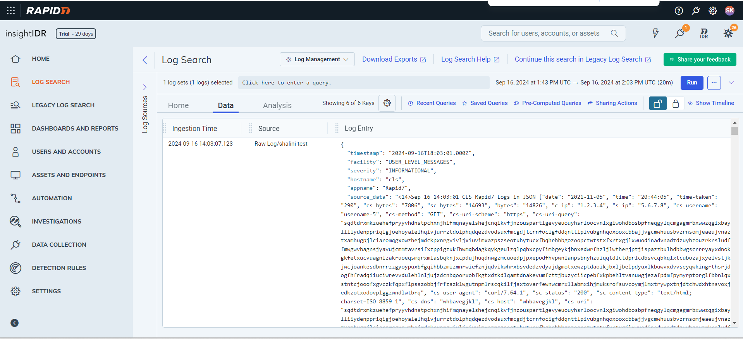Viewport: 743px width, 339px height.
Task: Toggle Show Timeline
Action: click(x=711, y=103)
